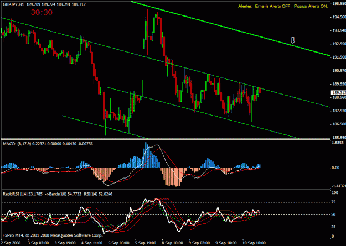Click the 2 Sep 2008 date label
This screenshot has height=246, width=346.
11,243
